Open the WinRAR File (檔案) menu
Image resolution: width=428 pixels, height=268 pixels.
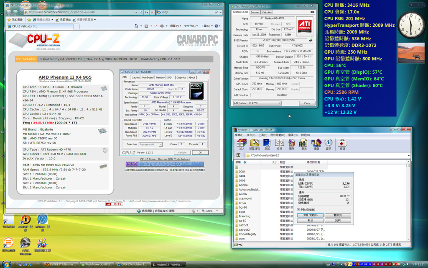point(239,135)
